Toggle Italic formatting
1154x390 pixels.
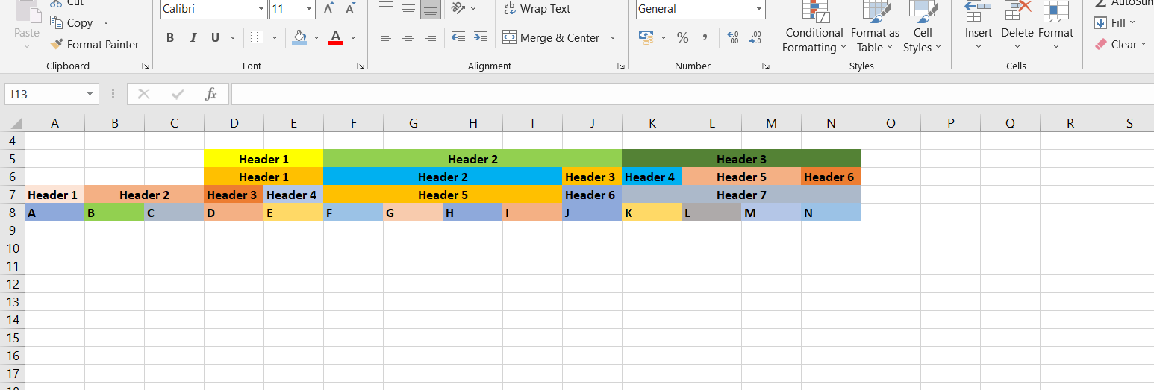click(193, 37)
